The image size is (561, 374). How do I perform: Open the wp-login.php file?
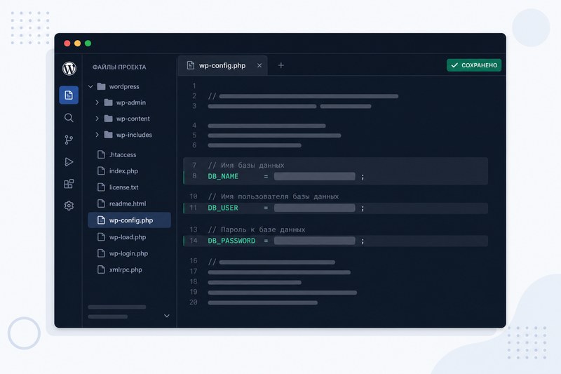click(128, 253)
